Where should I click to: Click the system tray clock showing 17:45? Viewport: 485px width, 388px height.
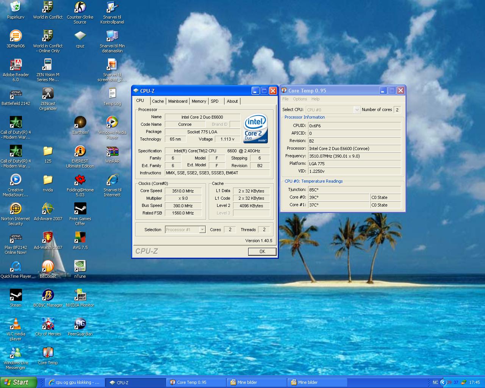pos(474,382)
